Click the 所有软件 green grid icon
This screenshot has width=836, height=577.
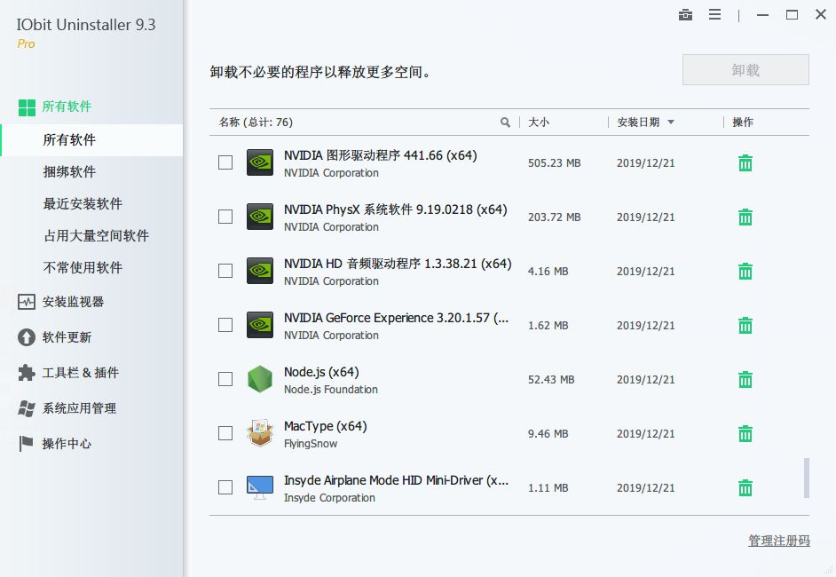tap(27, 107)
